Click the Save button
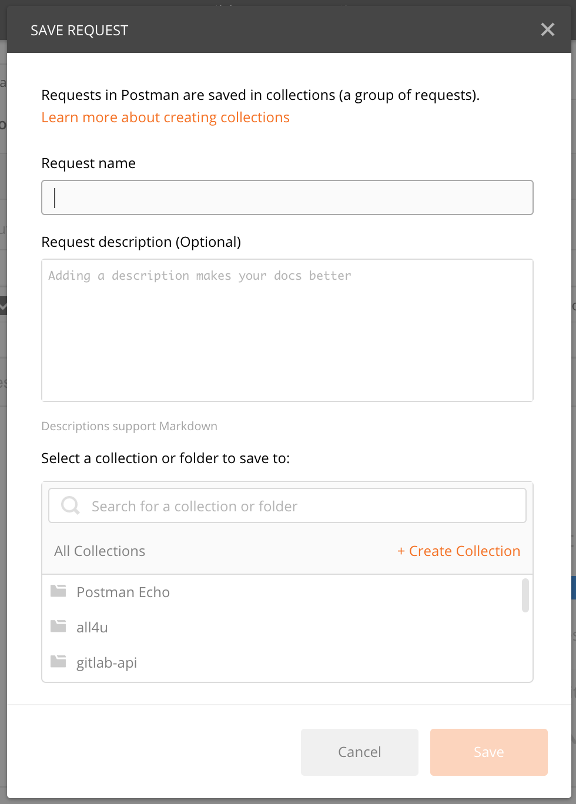The width and height of the screenshot is (576, 804). coord(489,752)
